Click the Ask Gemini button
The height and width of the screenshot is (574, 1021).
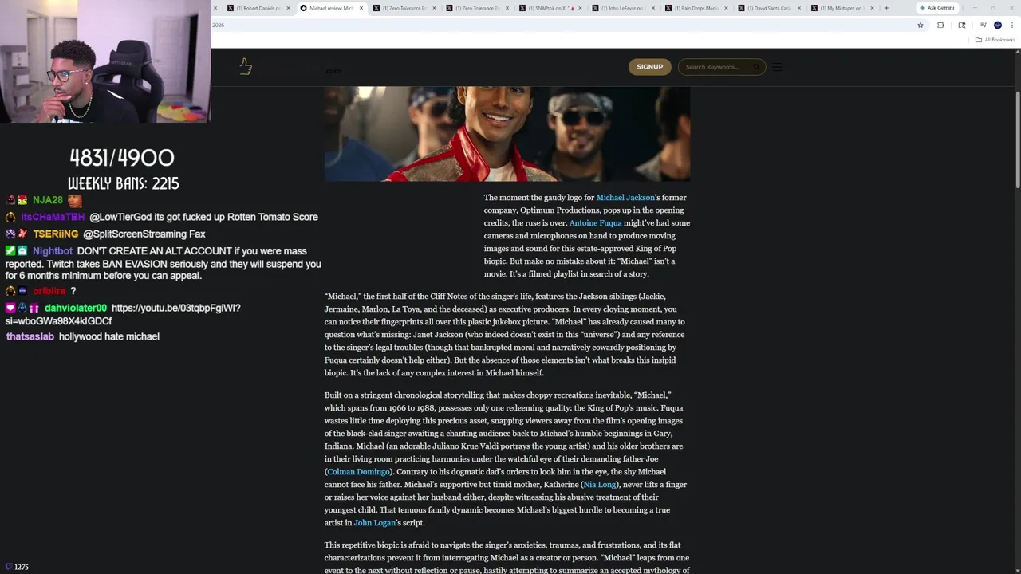[x=936, y=8]
